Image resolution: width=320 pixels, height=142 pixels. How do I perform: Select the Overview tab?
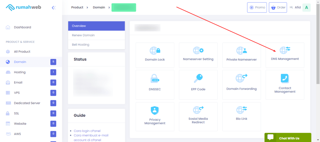(x=96, y=26)
